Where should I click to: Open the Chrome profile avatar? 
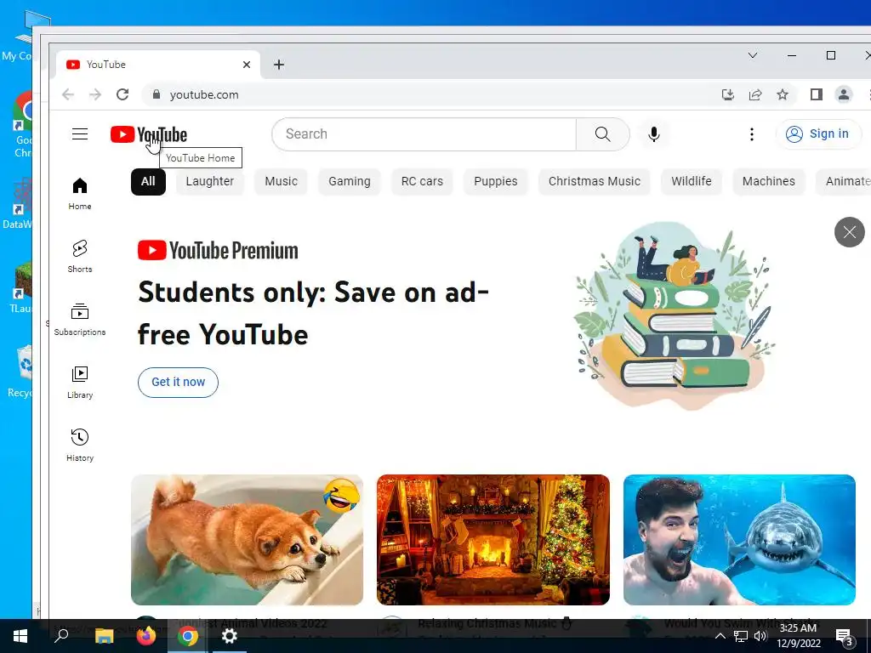[843, 94]
